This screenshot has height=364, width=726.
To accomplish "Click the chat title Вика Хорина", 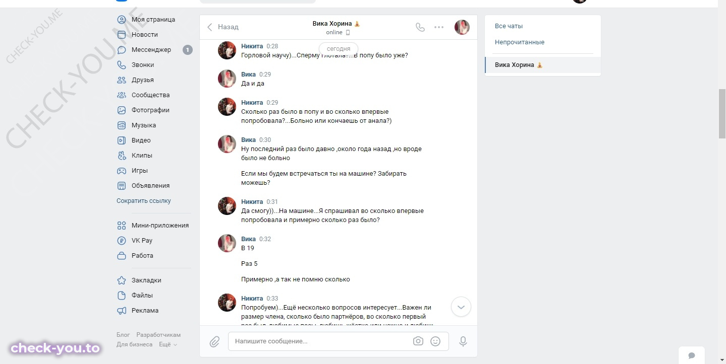I will (336, 24).
